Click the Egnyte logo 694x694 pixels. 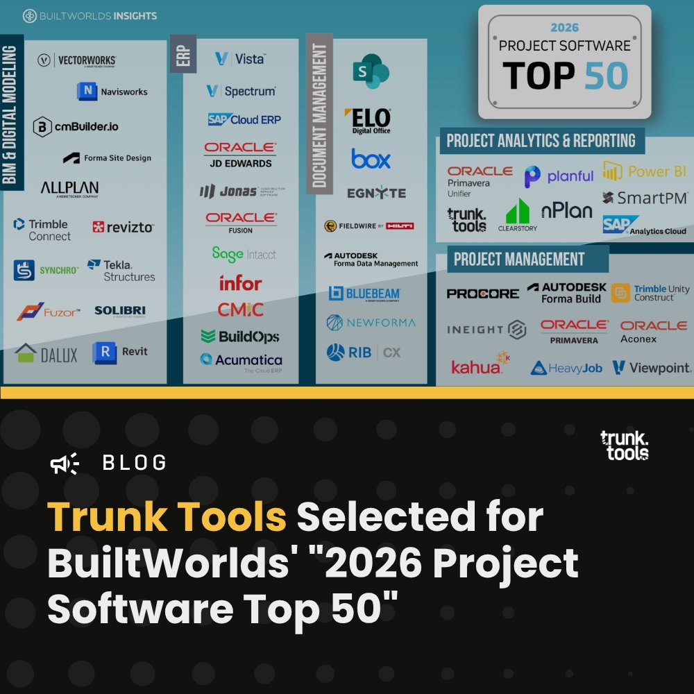(376, 193)
